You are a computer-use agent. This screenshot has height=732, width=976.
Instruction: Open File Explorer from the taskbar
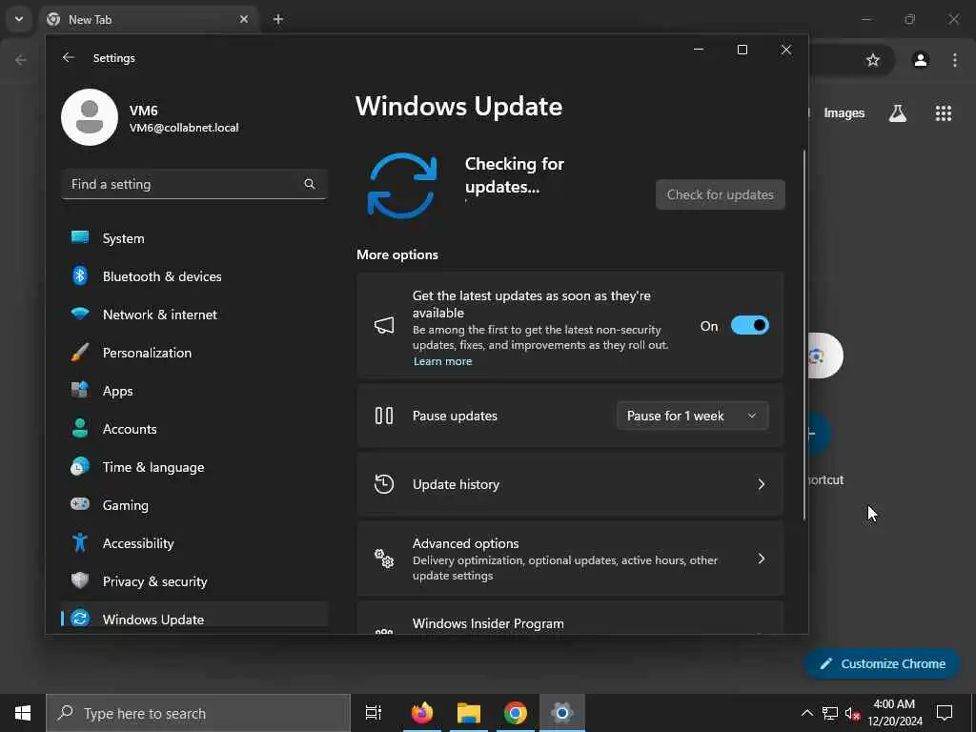click(469, 713)
